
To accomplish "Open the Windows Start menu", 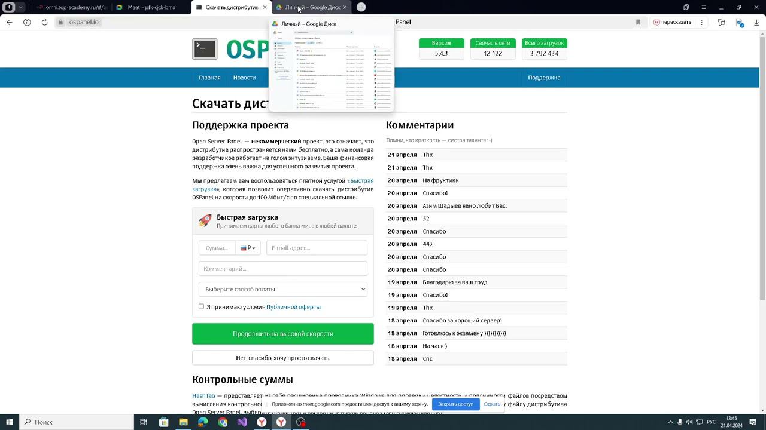I will point(10,422).
